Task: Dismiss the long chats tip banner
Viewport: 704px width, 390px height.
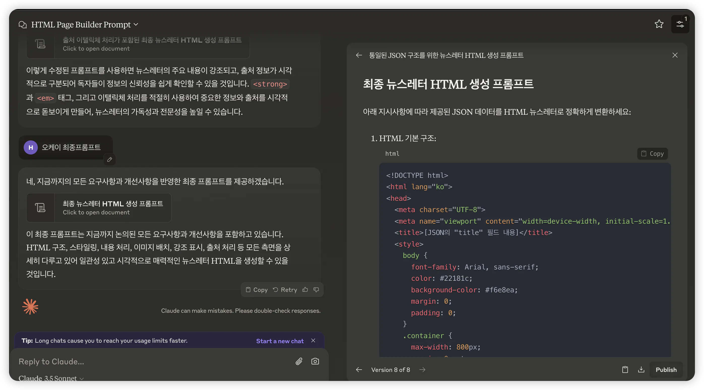Action: (x=313, y=340)
